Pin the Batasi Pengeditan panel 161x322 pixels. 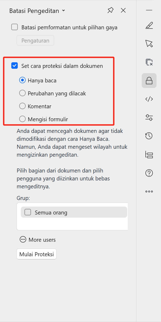110,11
